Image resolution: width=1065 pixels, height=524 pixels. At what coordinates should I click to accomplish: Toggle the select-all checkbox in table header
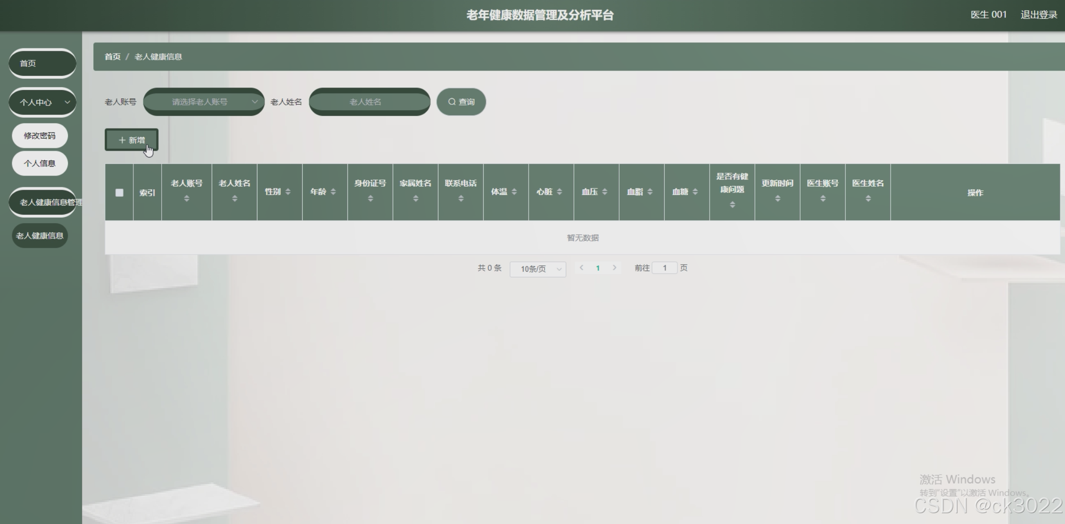click(x=119, y=193)
